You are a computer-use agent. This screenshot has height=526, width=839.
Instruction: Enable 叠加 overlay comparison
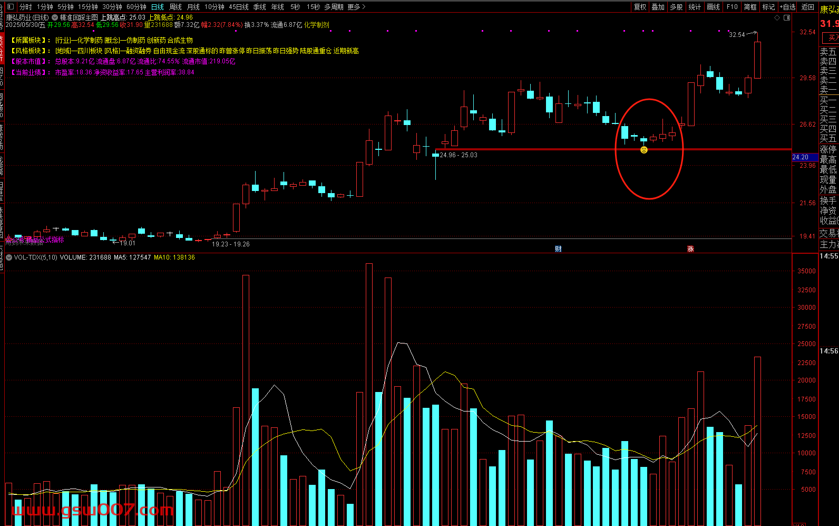click(658, 7)
